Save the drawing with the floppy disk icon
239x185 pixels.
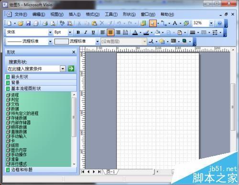pos(28,23)
